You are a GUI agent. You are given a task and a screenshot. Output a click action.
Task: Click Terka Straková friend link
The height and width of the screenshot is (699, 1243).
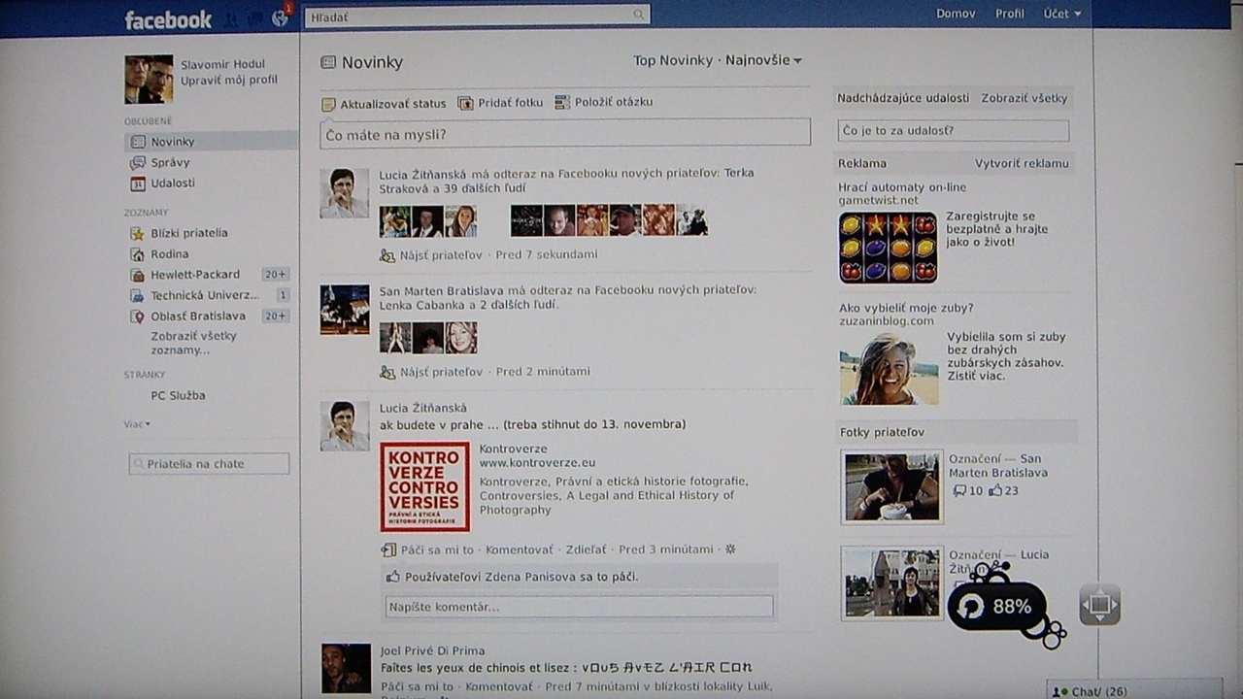(x=567, y=182)
